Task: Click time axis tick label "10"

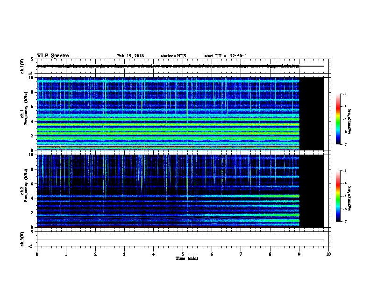Action: click(328, 254)
